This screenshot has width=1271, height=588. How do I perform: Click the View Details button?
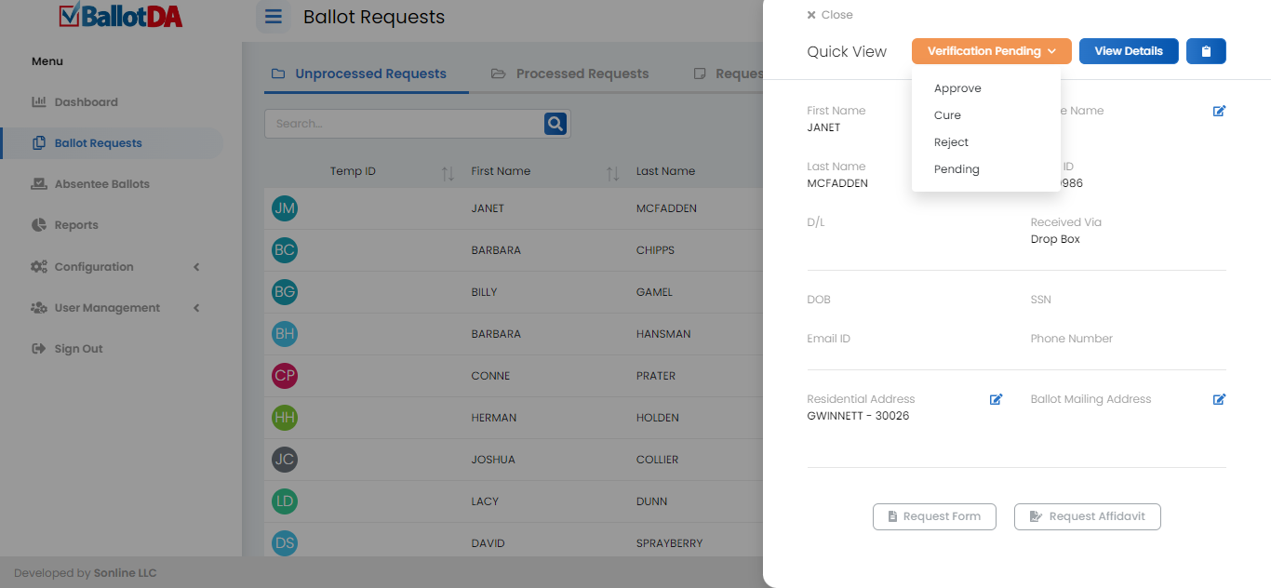pyautogui.click(x=1128, y=51)
